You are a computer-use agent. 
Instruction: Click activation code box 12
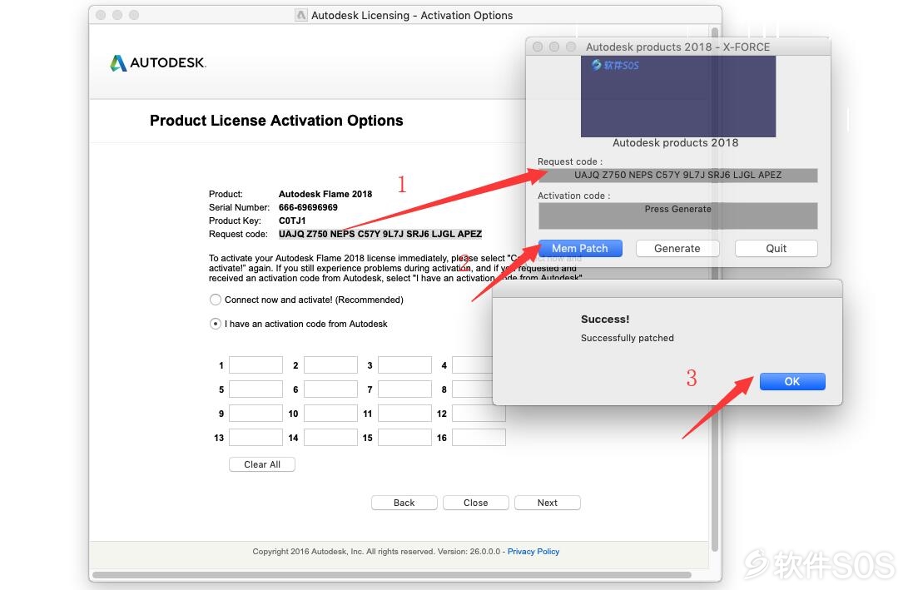(x=479, y=414)
